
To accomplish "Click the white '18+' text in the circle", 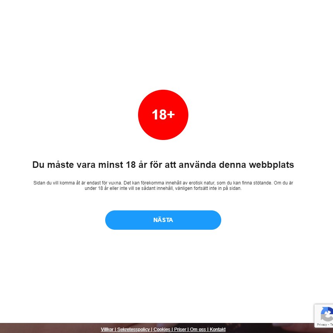I will coord(163,115).
